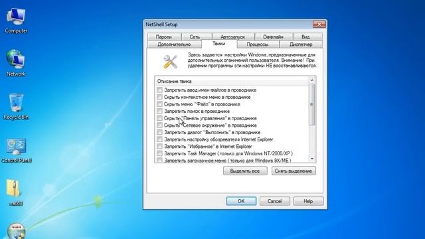Select the Control Panel desktop icon
The image size is (425, 239).
click(16, 151)
